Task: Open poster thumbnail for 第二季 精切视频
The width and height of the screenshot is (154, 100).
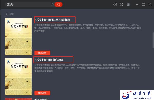Action: (18, 37)
